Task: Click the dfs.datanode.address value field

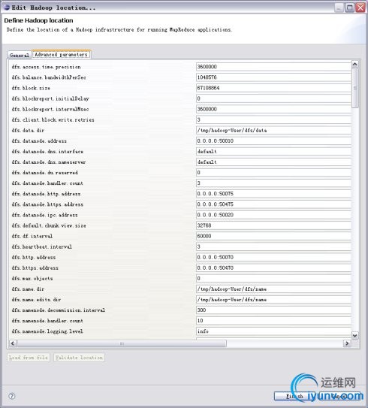Action: [x=273, y=141]
